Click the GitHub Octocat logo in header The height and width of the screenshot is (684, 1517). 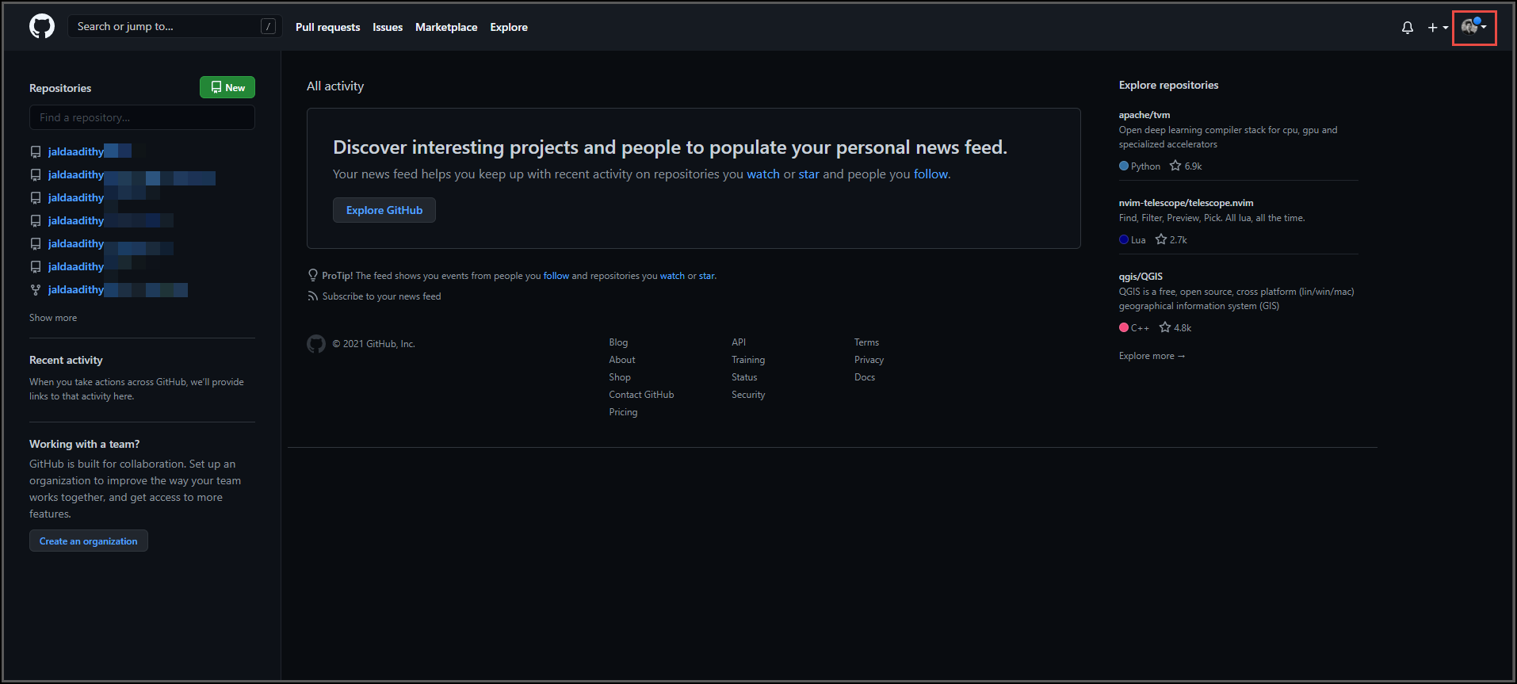click(42, 26)
